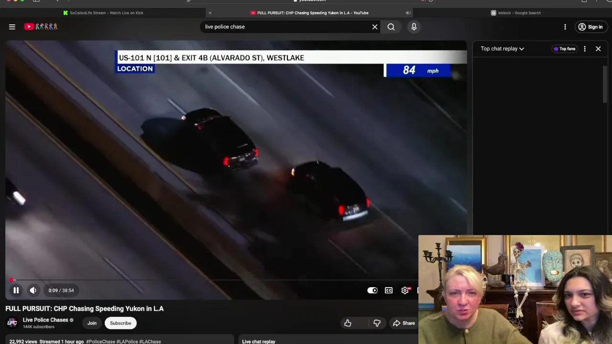Mute the YouTube tab via its audio icon
The height and width of the screenshot is (344, 612).
click(408, 13)
